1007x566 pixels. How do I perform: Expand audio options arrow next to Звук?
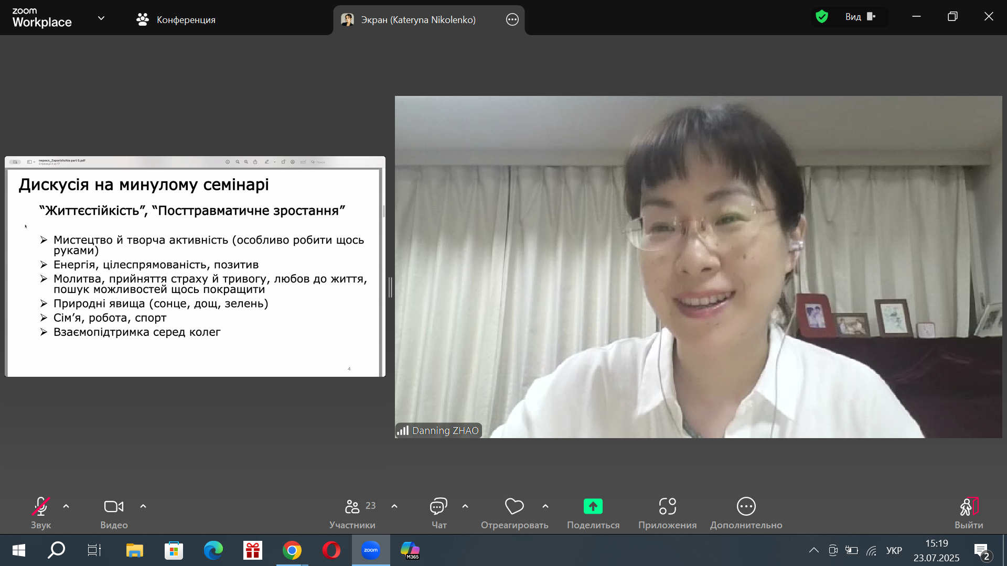coord(66,506)
